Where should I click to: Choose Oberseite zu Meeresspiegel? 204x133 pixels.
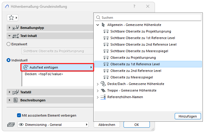(148, 77)
